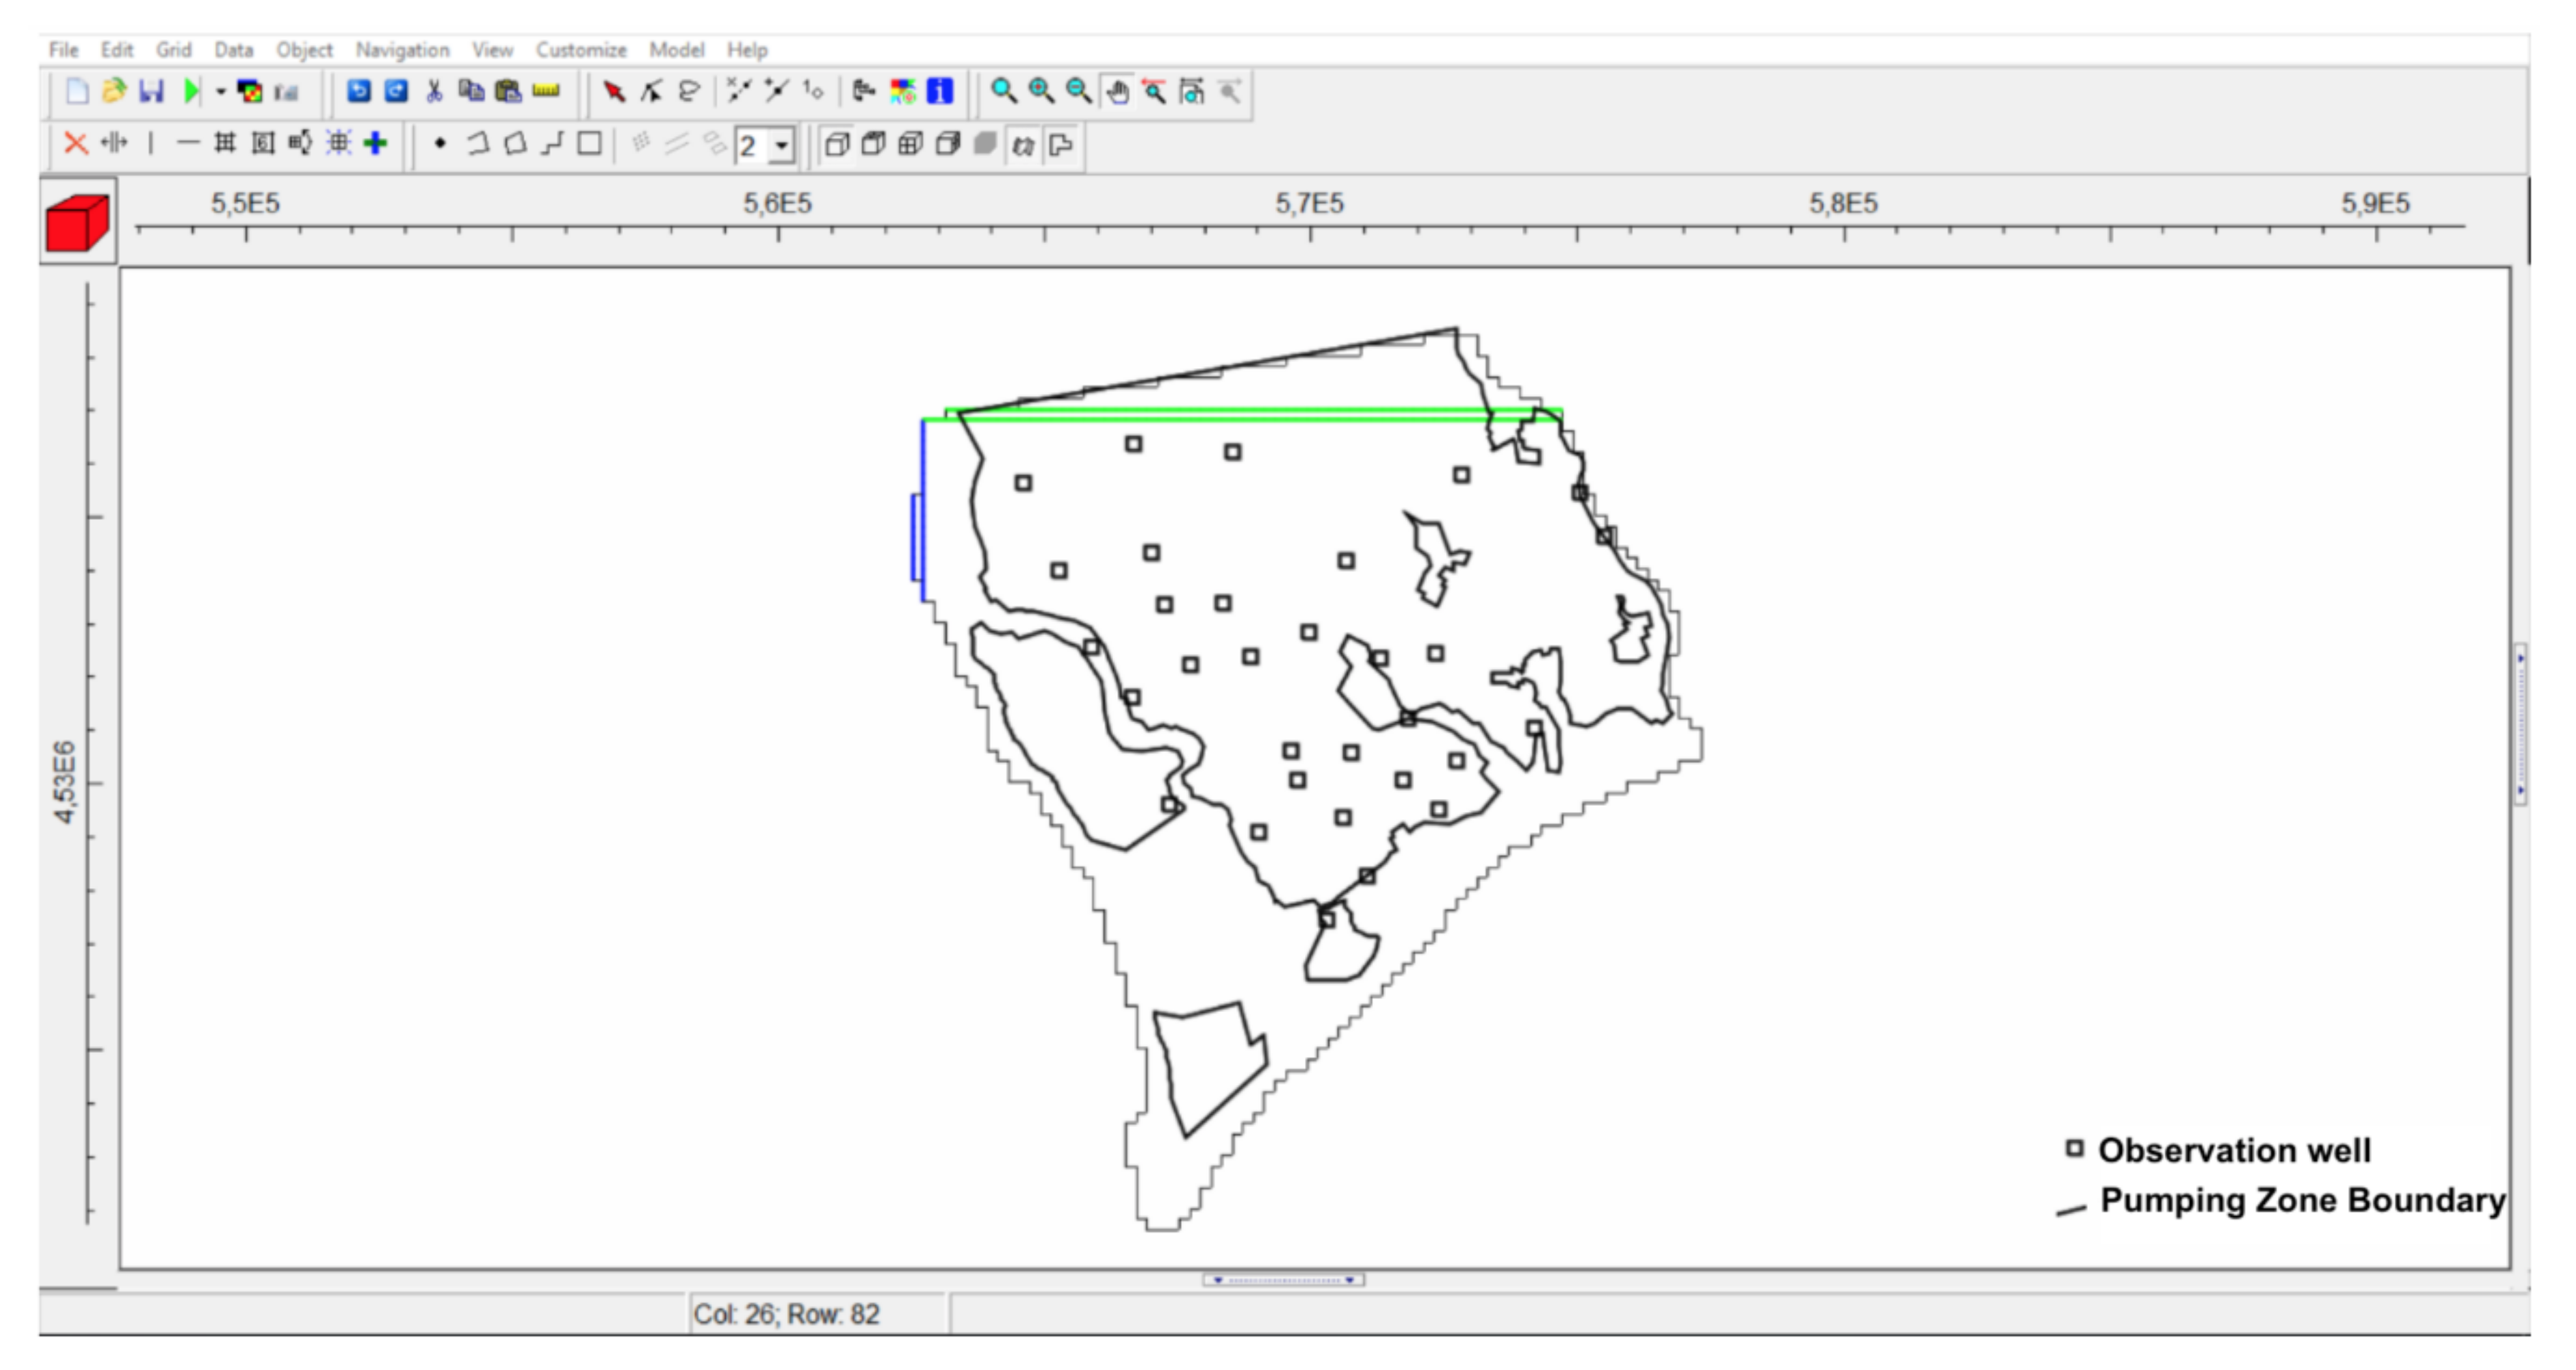2576x1370 pixels.
Task: Click the save file floppy icon
Action: click(151, 92)
